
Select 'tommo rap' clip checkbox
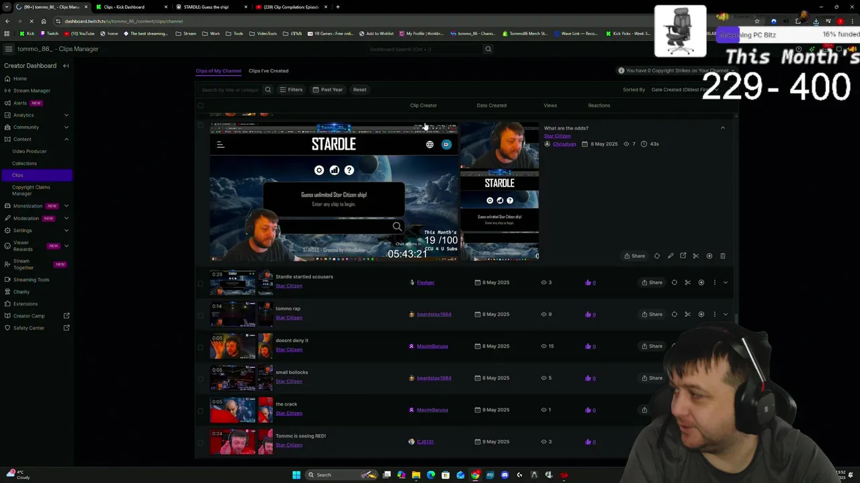pyautogui.click(x=200, y=315)
